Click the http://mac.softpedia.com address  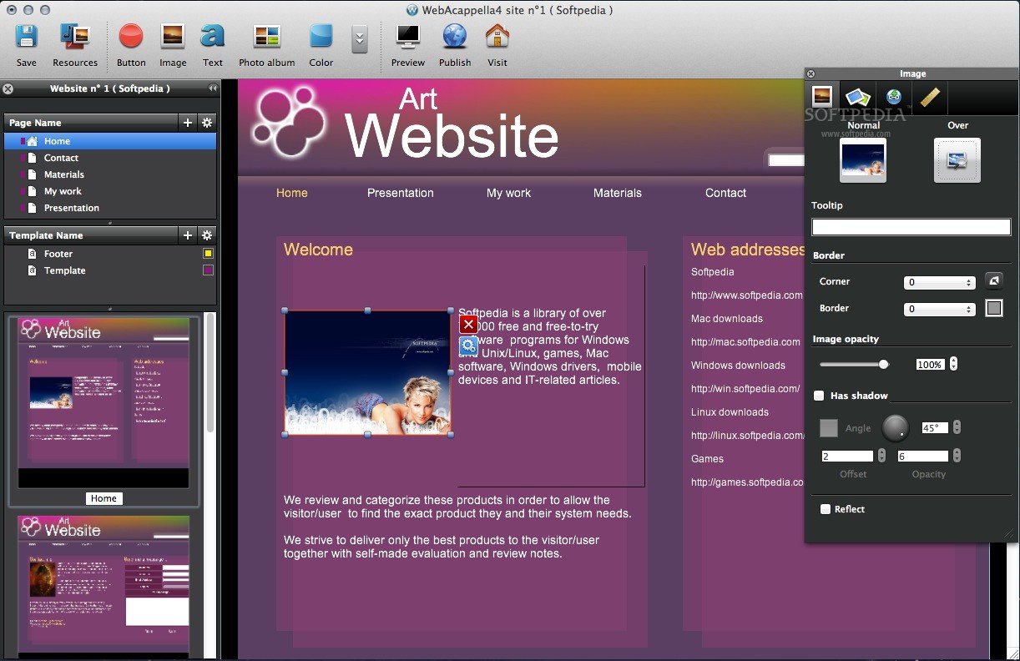pyautogui.click(x=745, y=341)
